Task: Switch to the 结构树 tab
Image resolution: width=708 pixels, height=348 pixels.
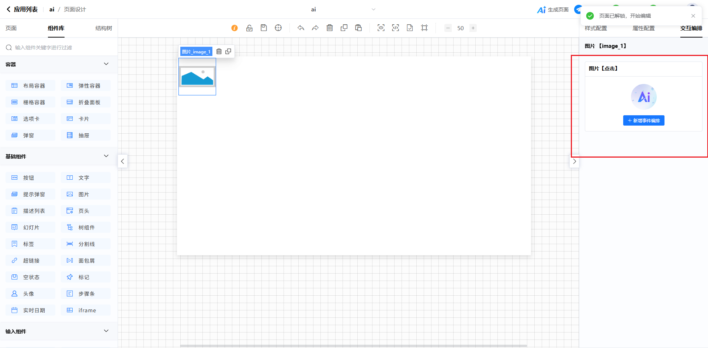Action: tap(104, 28)
